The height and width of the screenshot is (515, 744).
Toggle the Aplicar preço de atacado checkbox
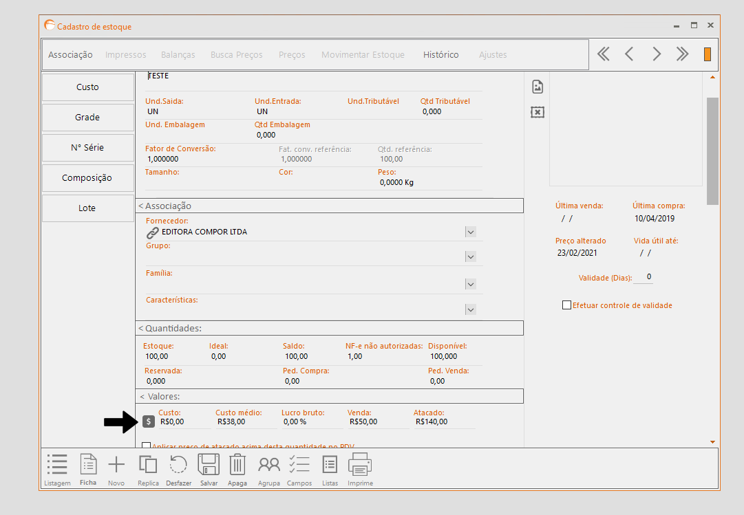click(x=146, y=446)
